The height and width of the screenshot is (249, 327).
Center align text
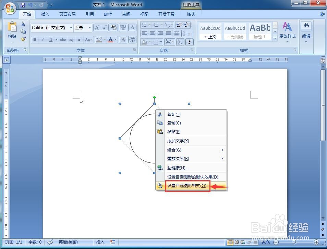click(x=152, y=34)
